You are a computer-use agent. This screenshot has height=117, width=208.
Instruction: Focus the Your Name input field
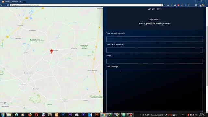coord(155,39)
